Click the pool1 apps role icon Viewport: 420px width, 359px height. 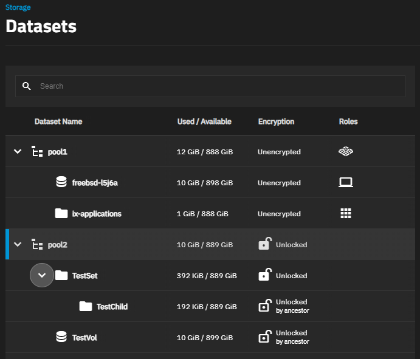pos(345,152)
